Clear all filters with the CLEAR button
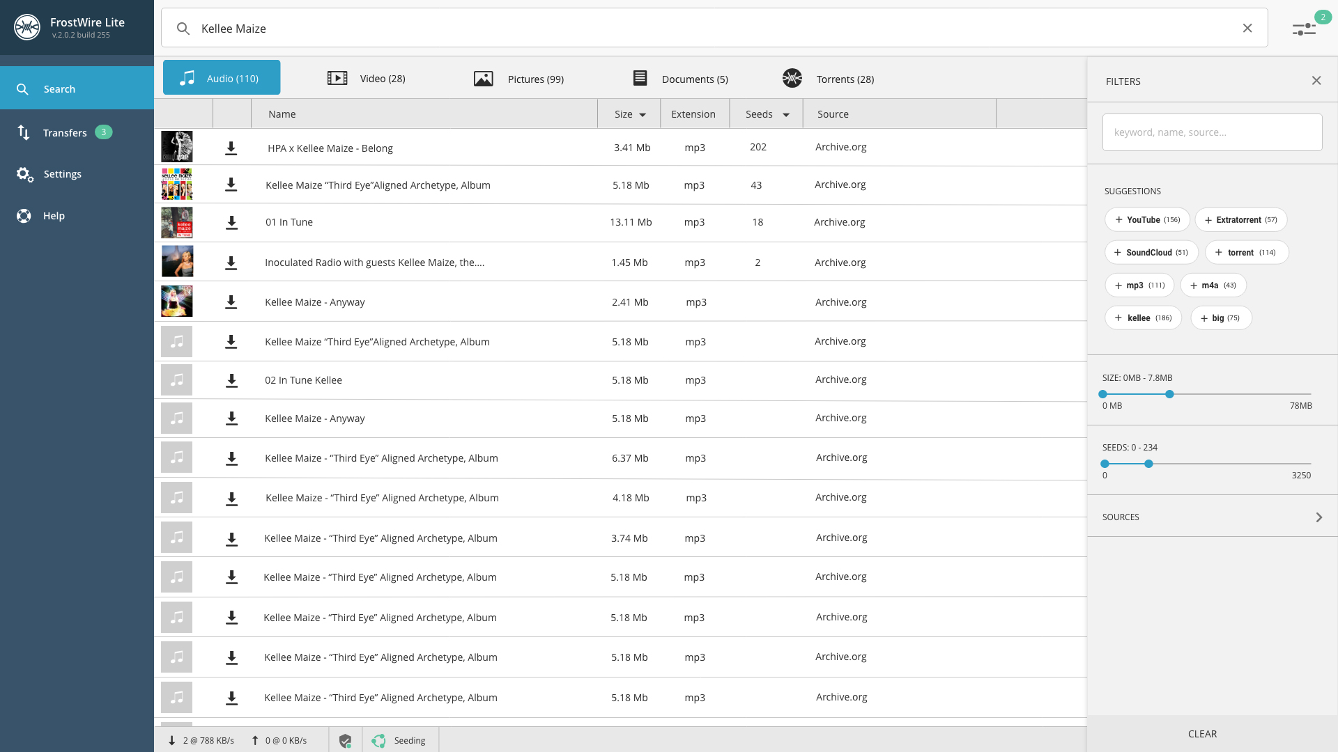1338x752 pixels. [1213, 733]
